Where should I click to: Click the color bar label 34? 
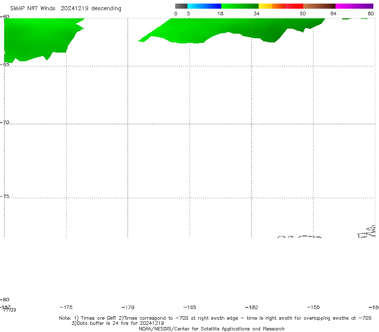(x=257, y=13)
